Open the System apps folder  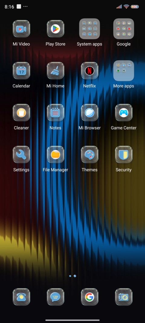click(89, 29)
